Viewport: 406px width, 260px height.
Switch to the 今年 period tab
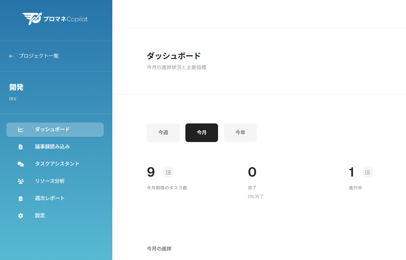click(x=240, y=133)
